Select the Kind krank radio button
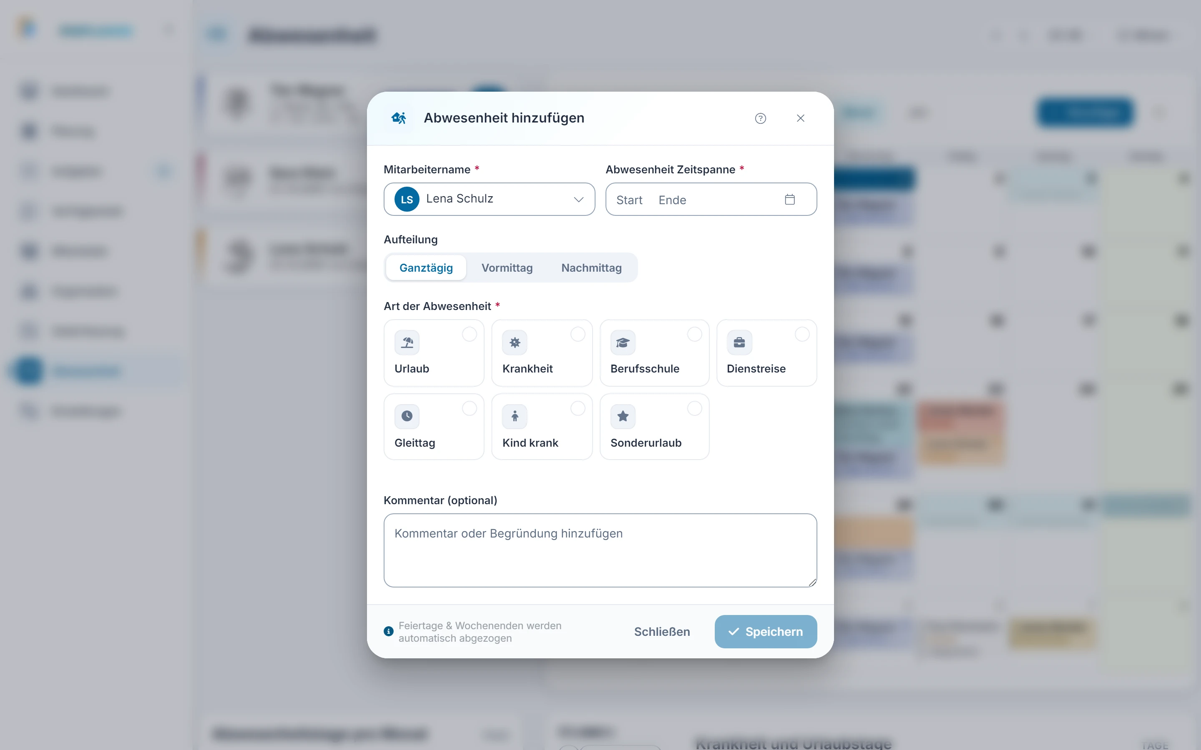 point(578,409)
